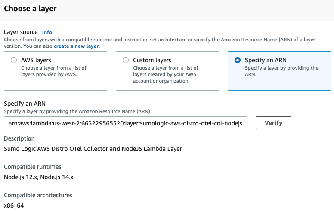Click the "Choose a layer" panel heading
The image size is (334, 214).
tap(30, 9)
